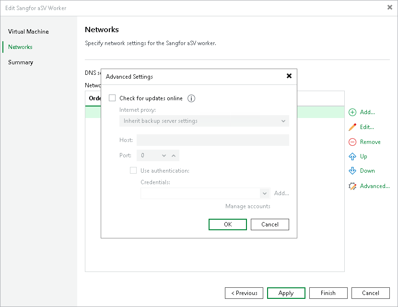Decrease the Port value
The height and width of the screenshot is (307, 398).
point(164,155)
